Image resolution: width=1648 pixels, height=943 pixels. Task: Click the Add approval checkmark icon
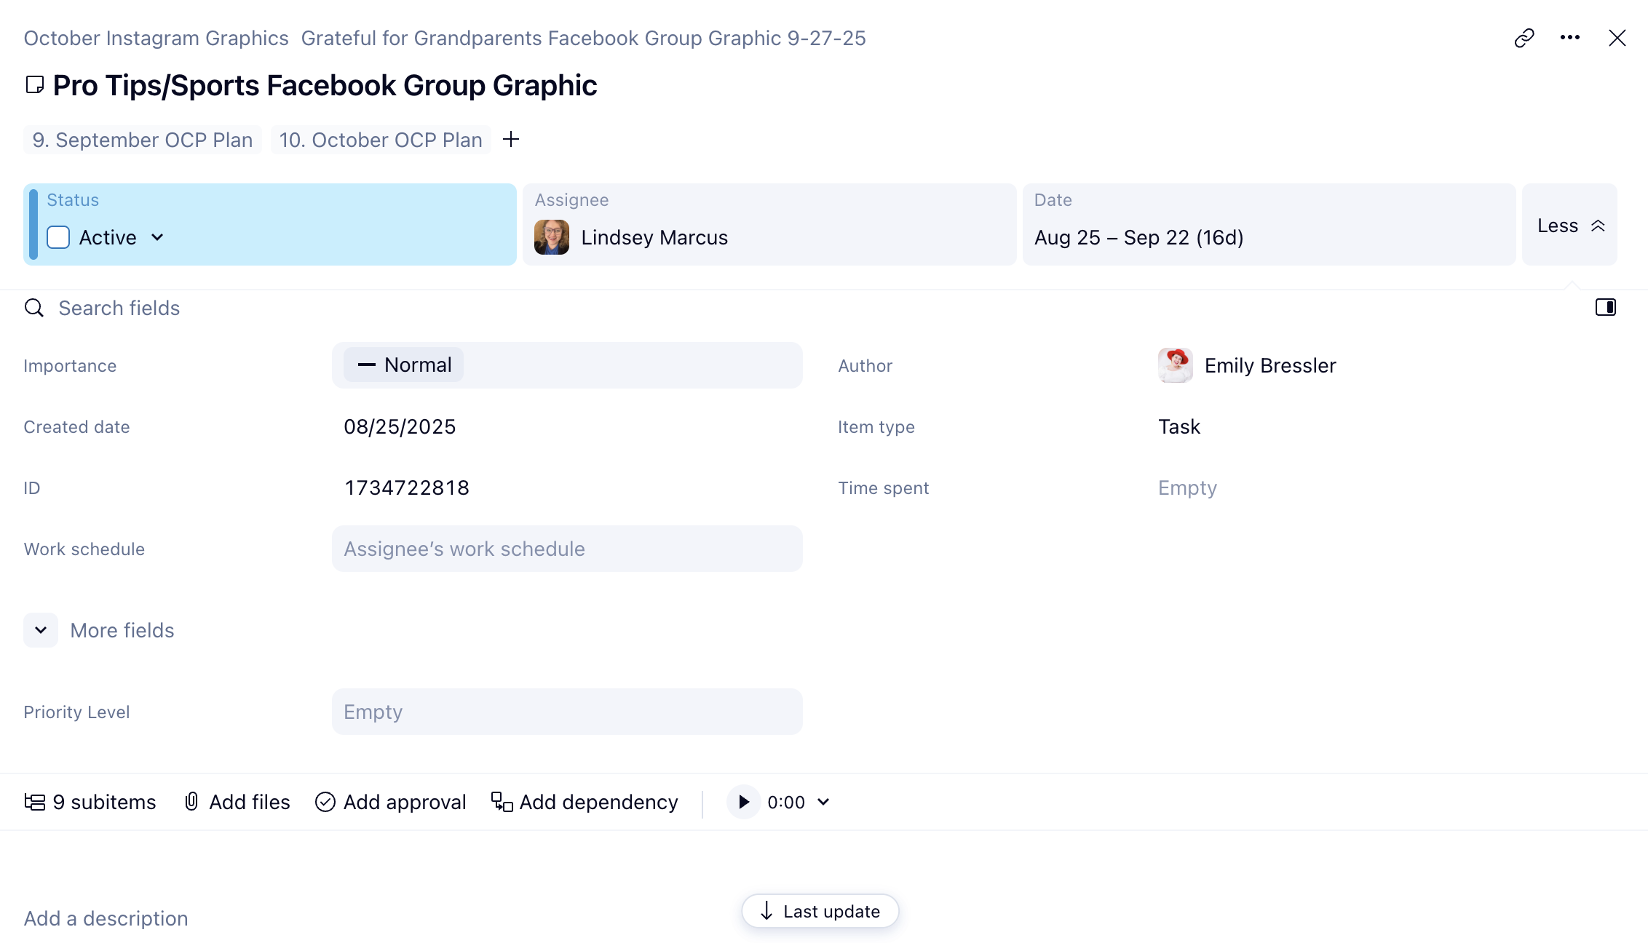click(325, 802)
